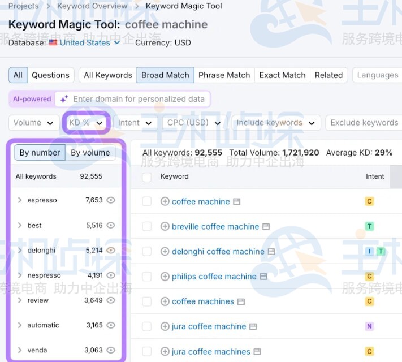Click the add icon beside coffee machines keyword
The width and height of the screenshot is (402, 362).
165,301
